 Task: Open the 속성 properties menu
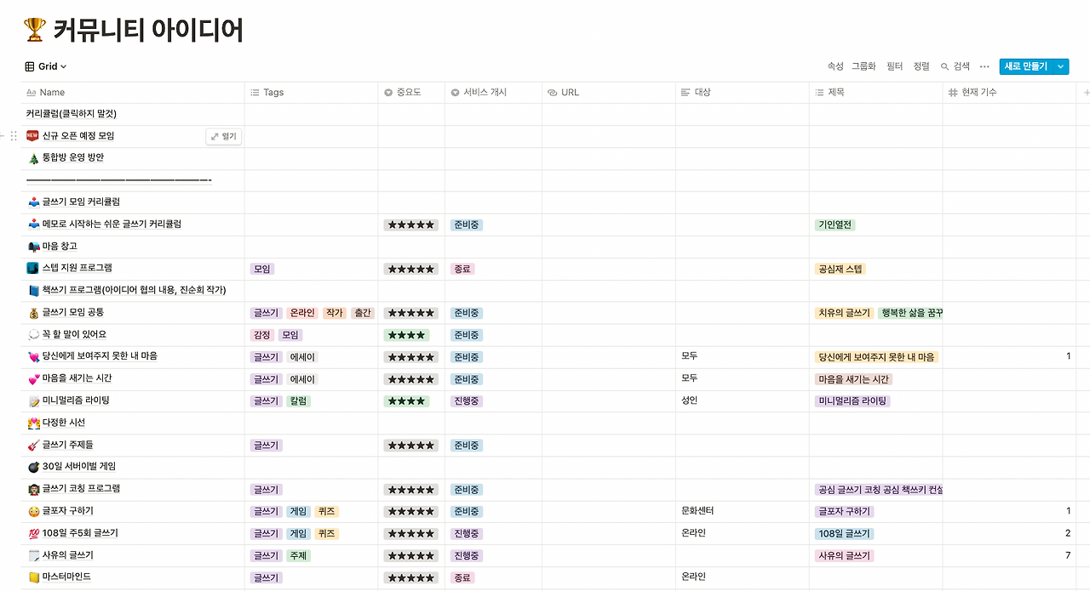835,65
